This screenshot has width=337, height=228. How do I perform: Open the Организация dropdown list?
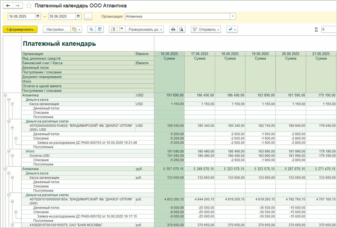[x=233, y=16]
